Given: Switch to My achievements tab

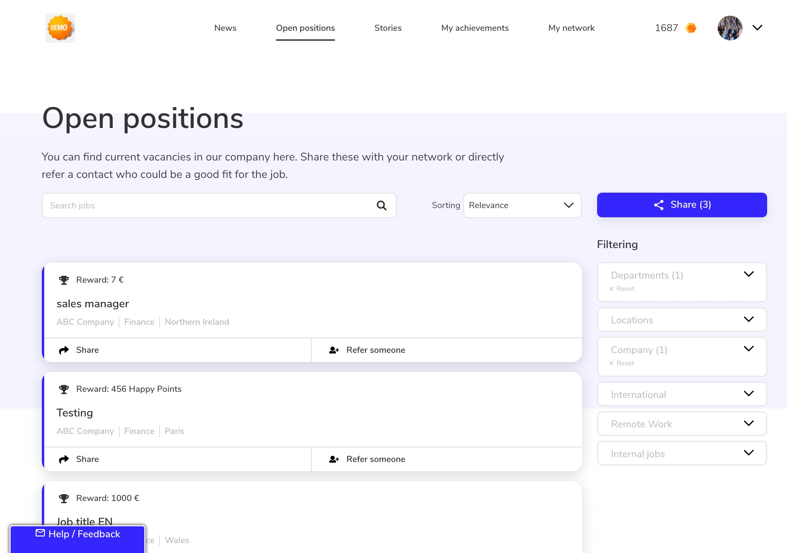Looking at the screenshot, I should coord(475,28).
